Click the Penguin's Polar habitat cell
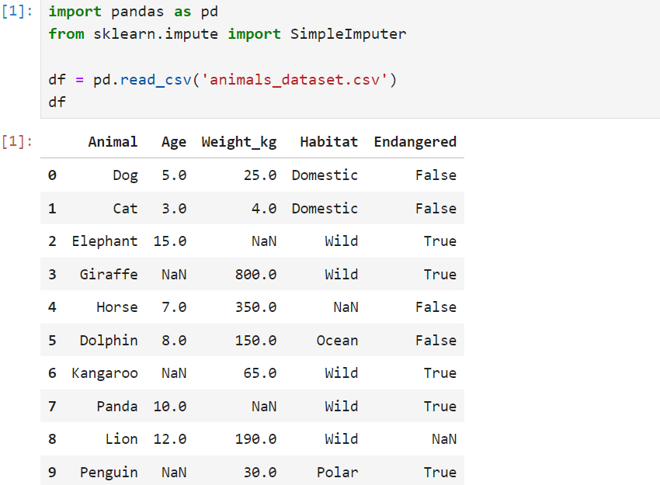The image size is (660, 485). click(x=337, y=472)
